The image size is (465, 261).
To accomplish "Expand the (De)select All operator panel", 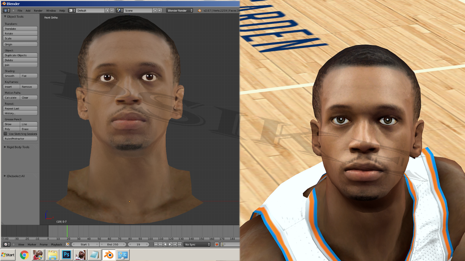I will (x=5, y=176).
